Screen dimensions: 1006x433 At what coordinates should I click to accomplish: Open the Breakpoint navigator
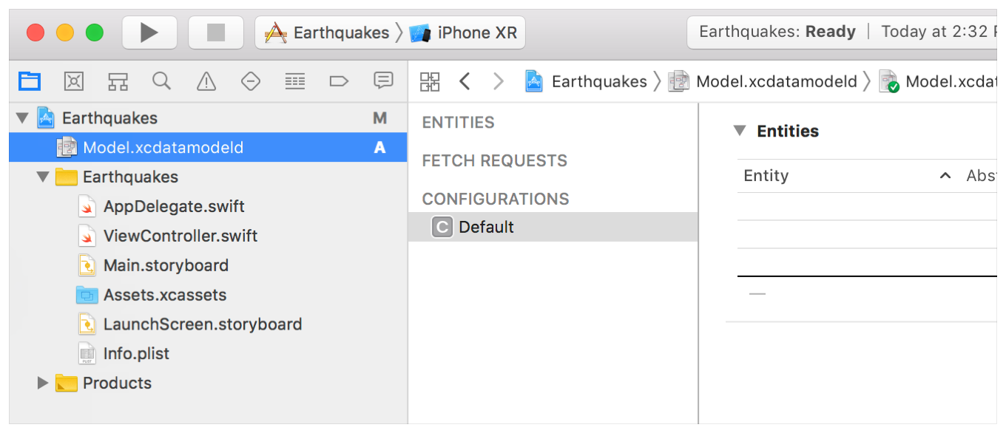tap(339, 81)
